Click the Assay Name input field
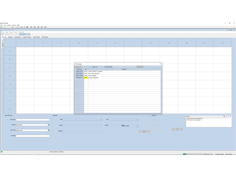The image size is (236, 177). (33, 120)
